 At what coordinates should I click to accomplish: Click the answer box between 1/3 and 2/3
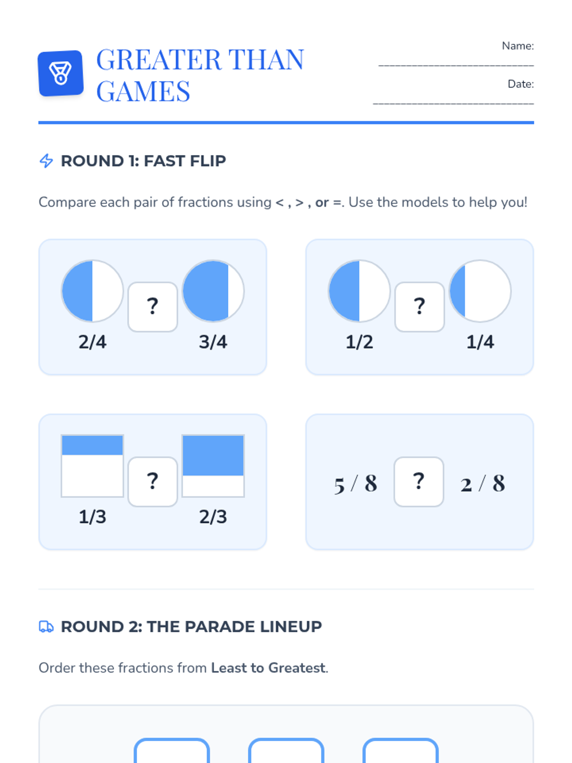point(153,482)
